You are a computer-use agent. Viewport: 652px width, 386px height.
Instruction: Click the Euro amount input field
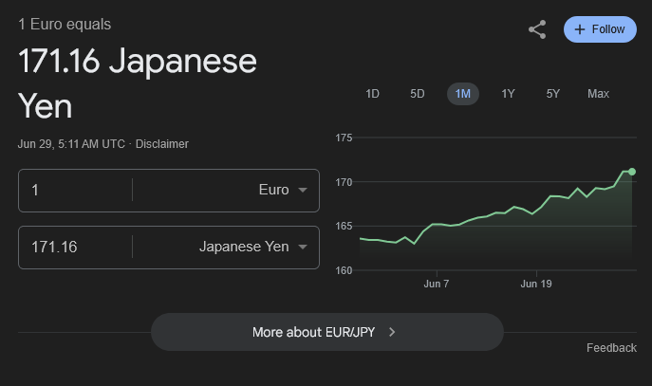tap(76, 191)
